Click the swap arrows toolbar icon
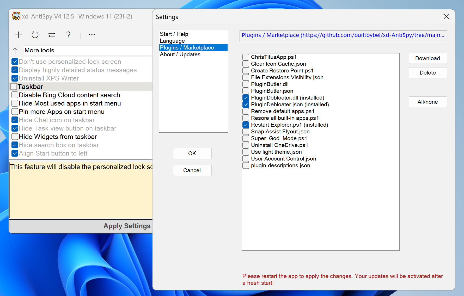This screenshot has width=464, height=296. tap(52, 35)
